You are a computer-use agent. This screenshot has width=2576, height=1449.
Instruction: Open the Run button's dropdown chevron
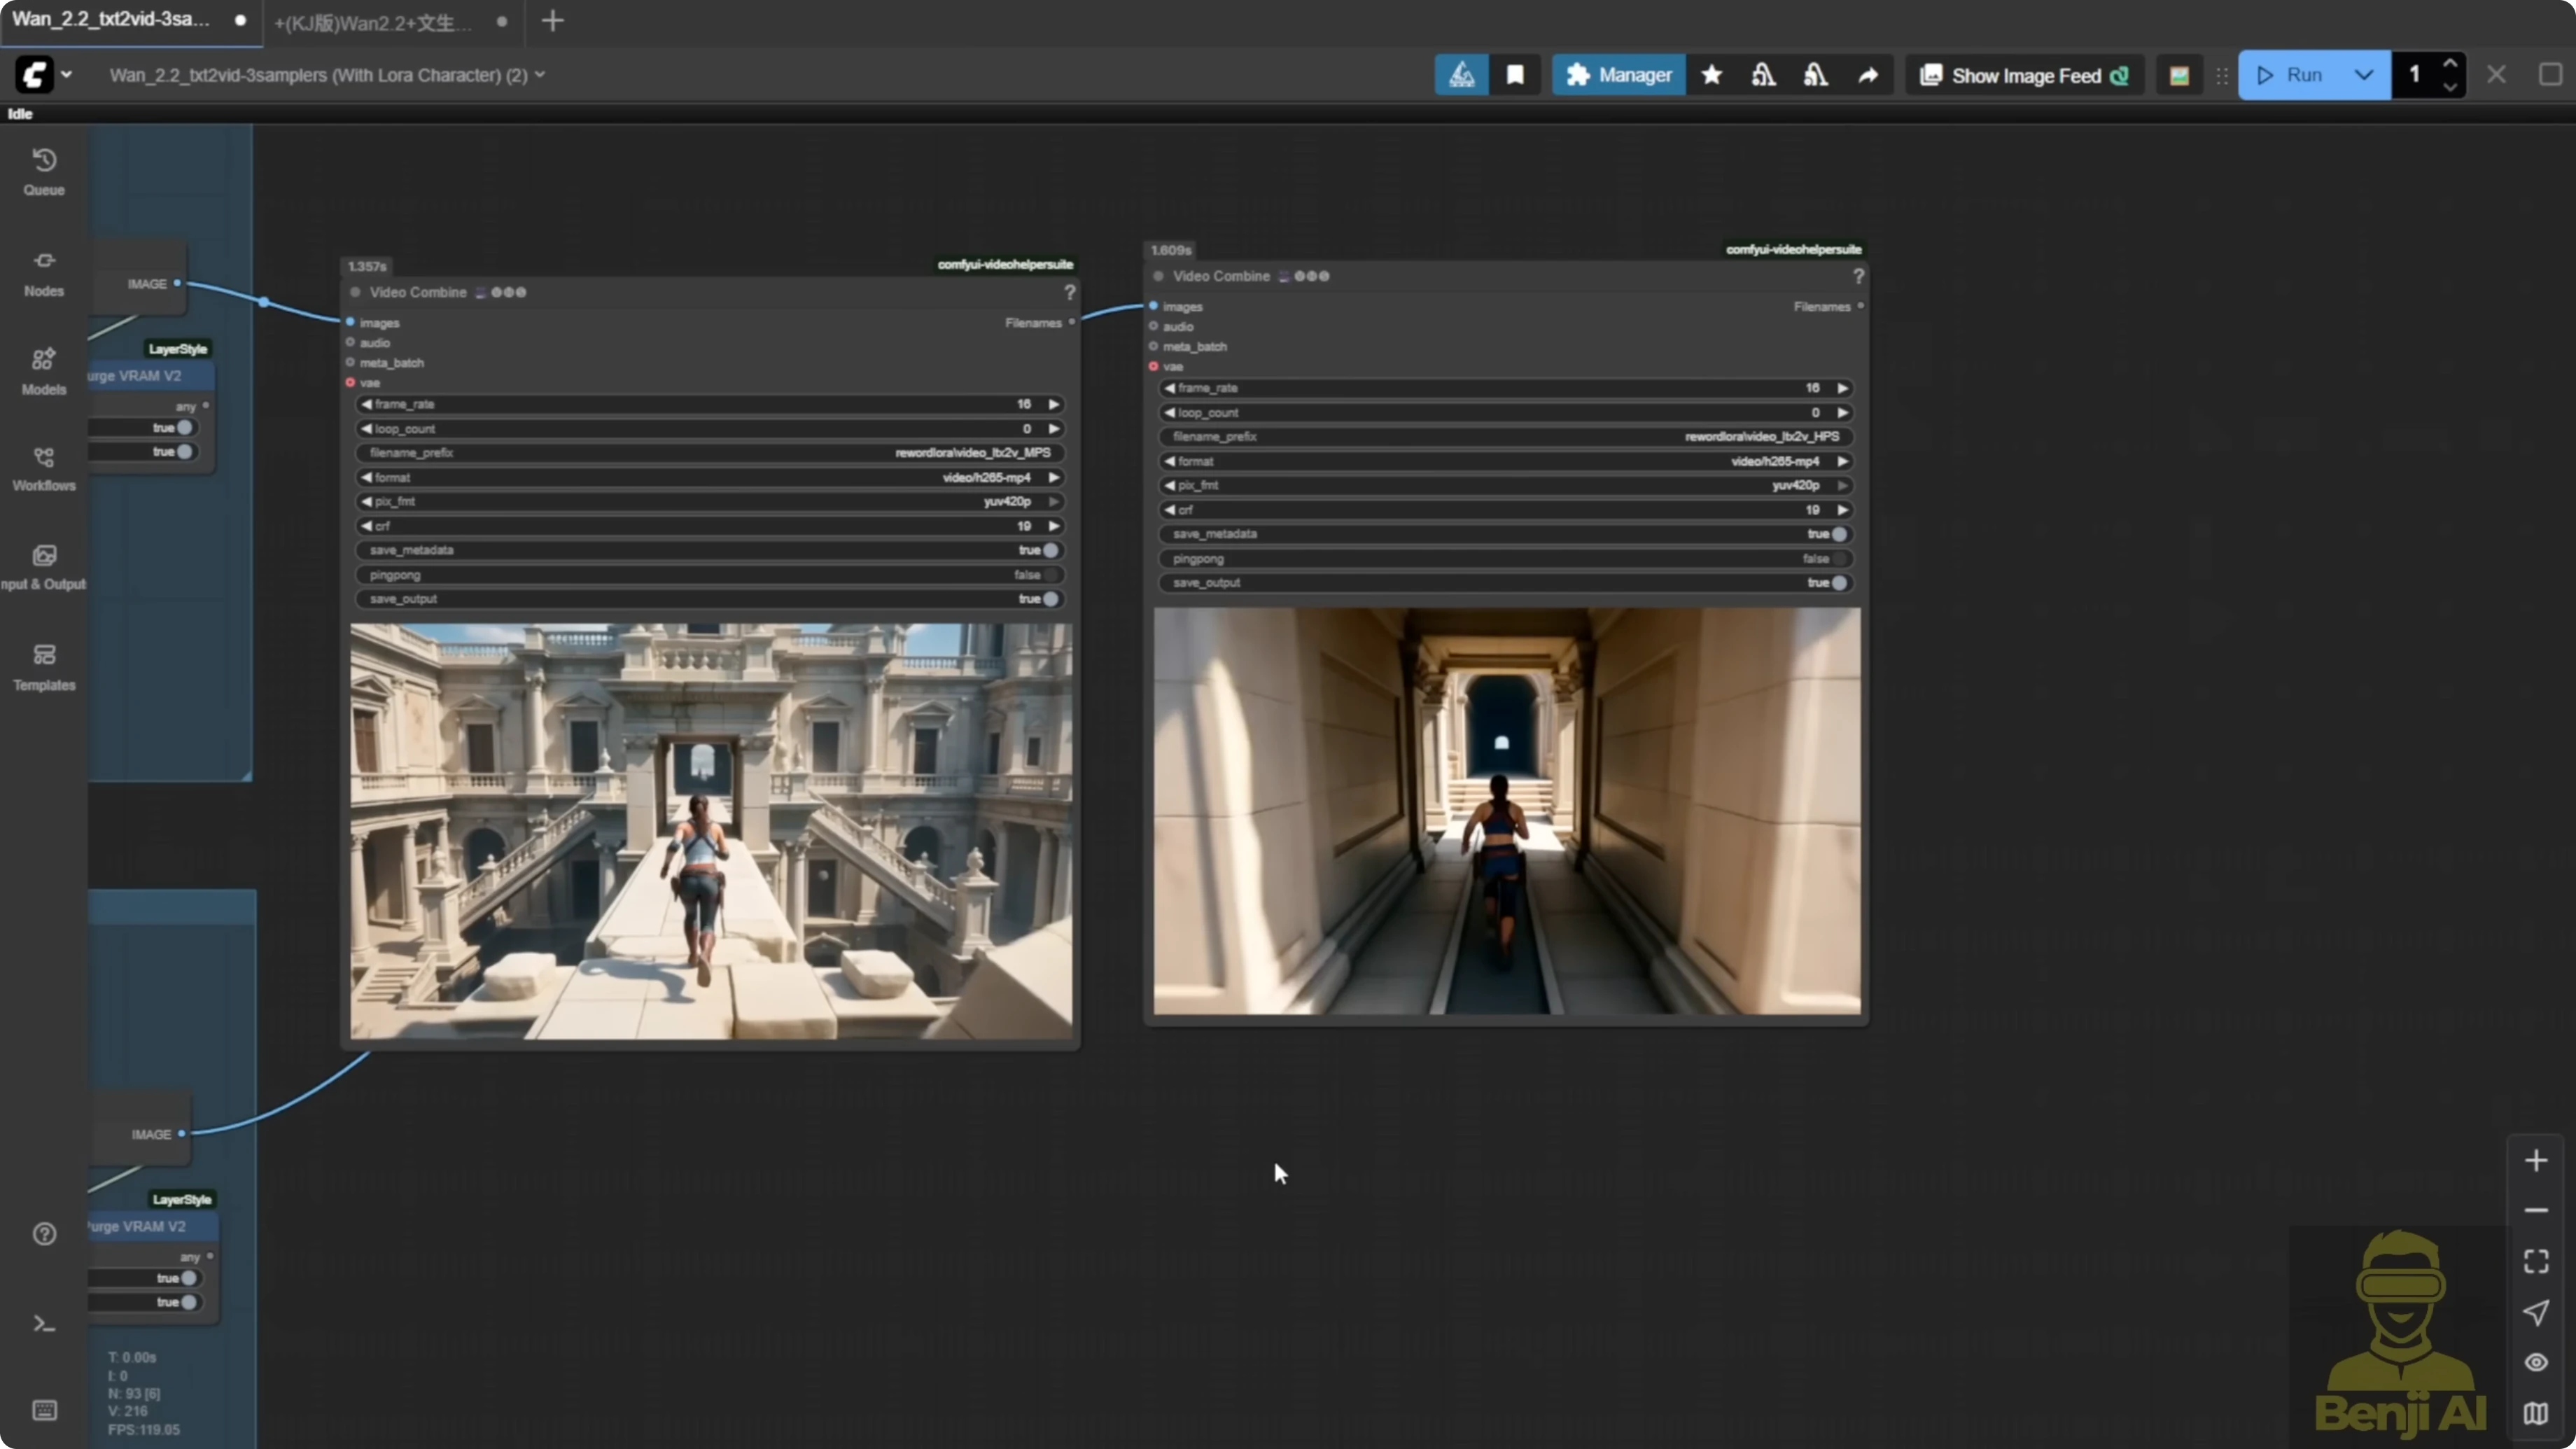tap(2364, 74)
